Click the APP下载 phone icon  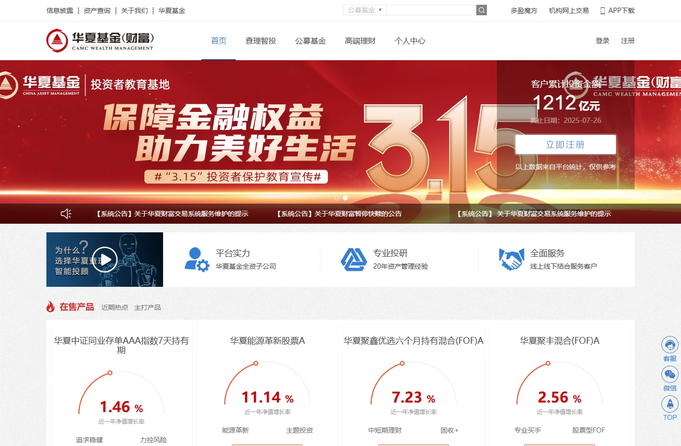(603, 11)
